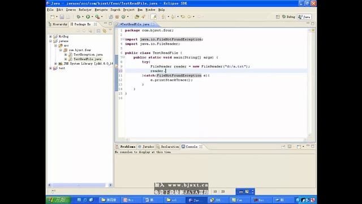Viewport: 362px width, 204px height.
Task: Expand the TestException.java node
Action: pyautogui.click(x=66, y=54)
